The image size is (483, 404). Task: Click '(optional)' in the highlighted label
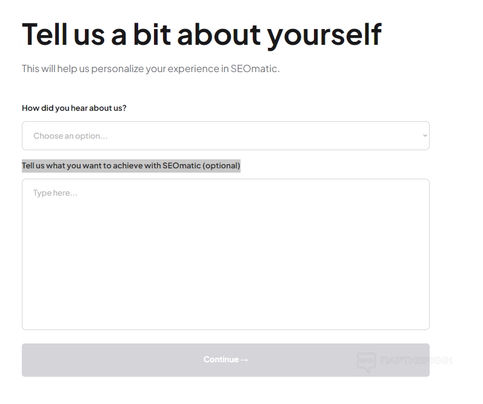[x=222, y=165]
